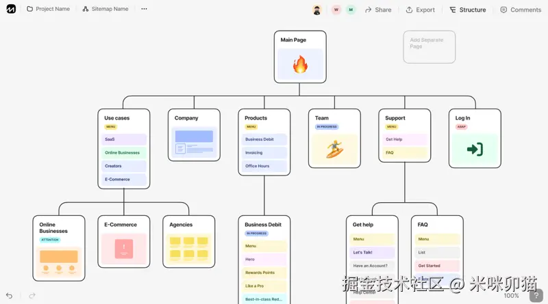Select the Agencies yellow grid thumbnail

189,249
